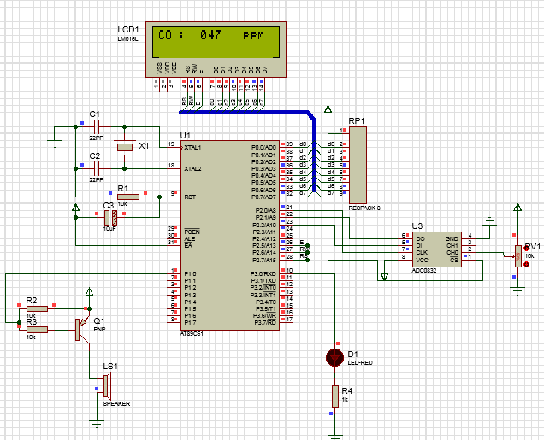The height and width of the screenshot is (440, 544).
Task: Select capacitor C2 symbol
Action: point(96,168)
